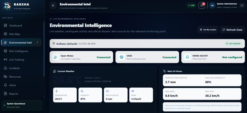Click the Live Tracking signal icon
The height and width of the screenshot is (113, 247).
click(5, 60)
